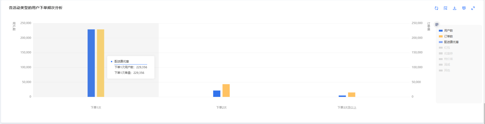
Task: Enable the 红包 legend series
Action: pos(447,48)
